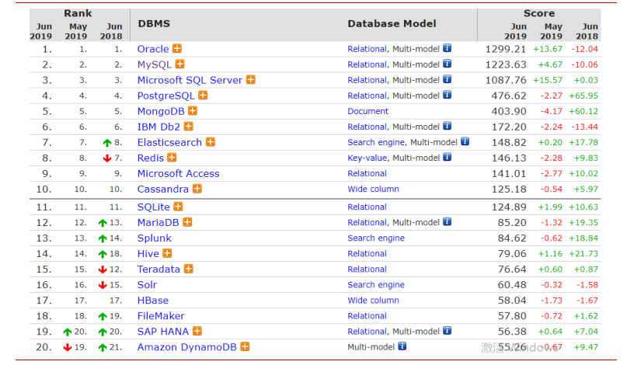
Task: Click the plus icon beside Hive
Action: [x=168, y=253]
